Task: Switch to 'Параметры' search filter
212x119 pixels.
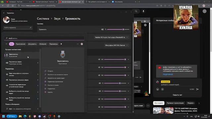Action: pyautogui.click(x=53, y=44)
